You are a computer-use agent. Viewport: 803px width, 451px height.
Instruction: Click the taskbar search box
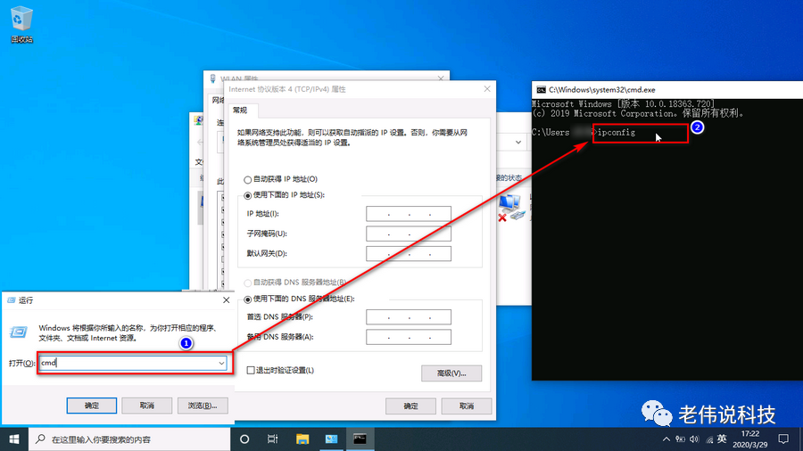(x=129, y=439)
